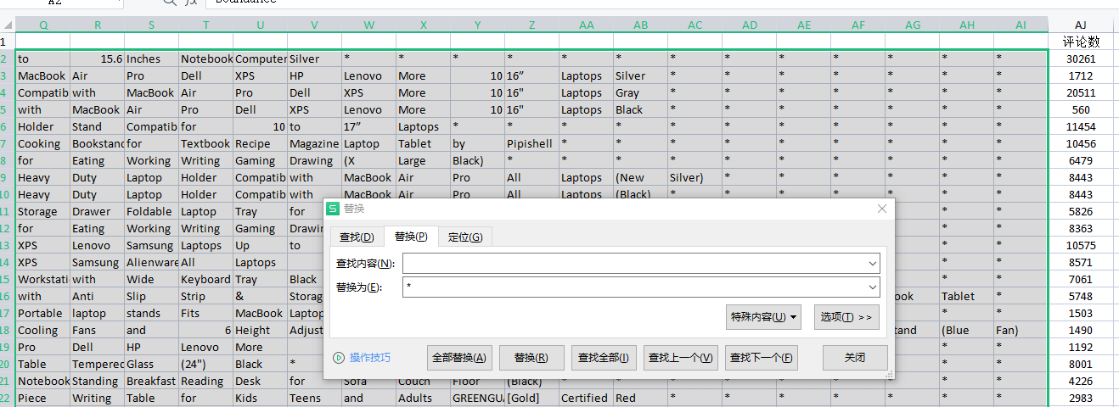Expand the 替换为 history dropdown arrow

[x=873, y=287]
